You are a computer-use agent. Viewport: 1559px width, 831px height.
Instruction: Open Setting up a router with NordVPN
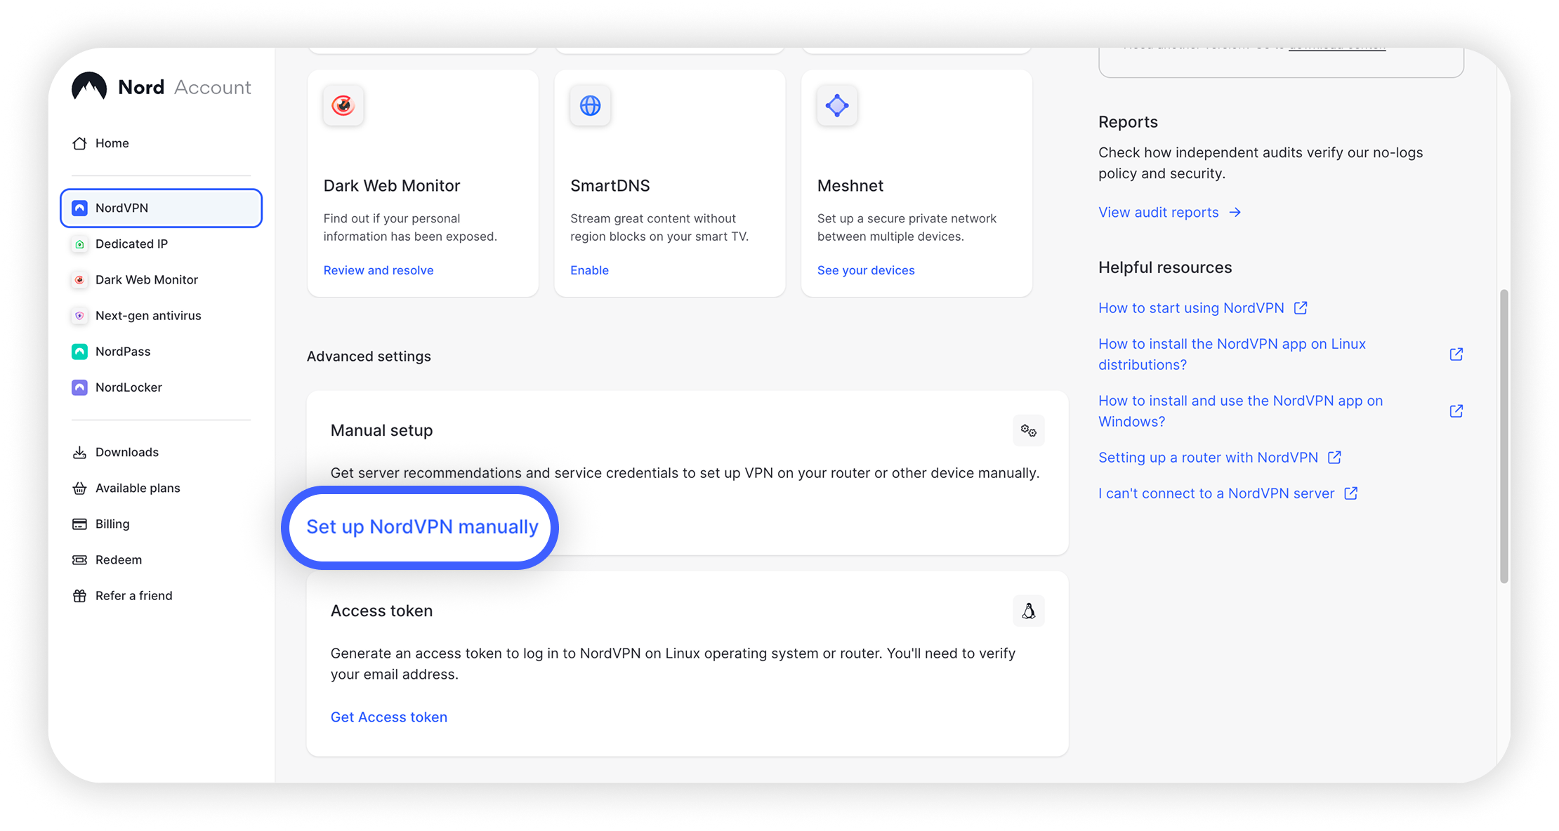point(1208,458)
